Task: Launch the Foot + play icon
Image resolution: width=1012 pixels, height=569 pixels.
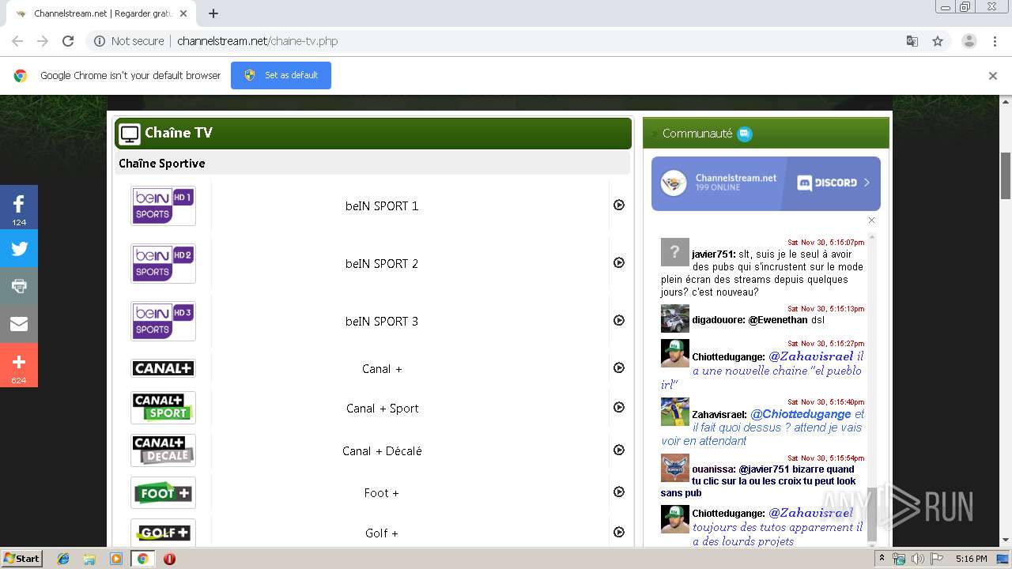Action: tap(619, 492)
